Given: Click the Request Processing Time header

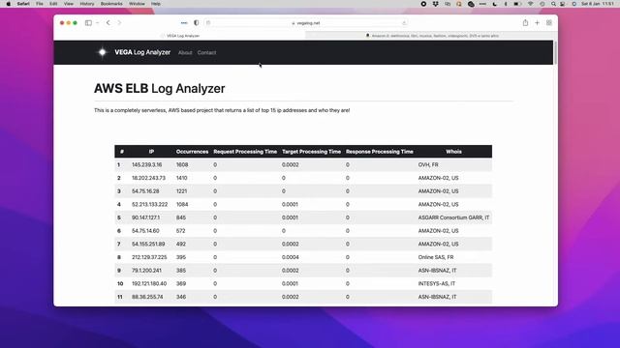Looking at the screenshot, I should pyautogui.click(x=245, y=152).
